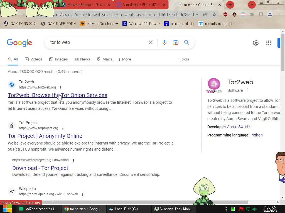The image size is (285, 213).
Task: Open the qd7pcafncosqfqu3 taskbar window
Action: pyautogui.click(x=38, y=209)
